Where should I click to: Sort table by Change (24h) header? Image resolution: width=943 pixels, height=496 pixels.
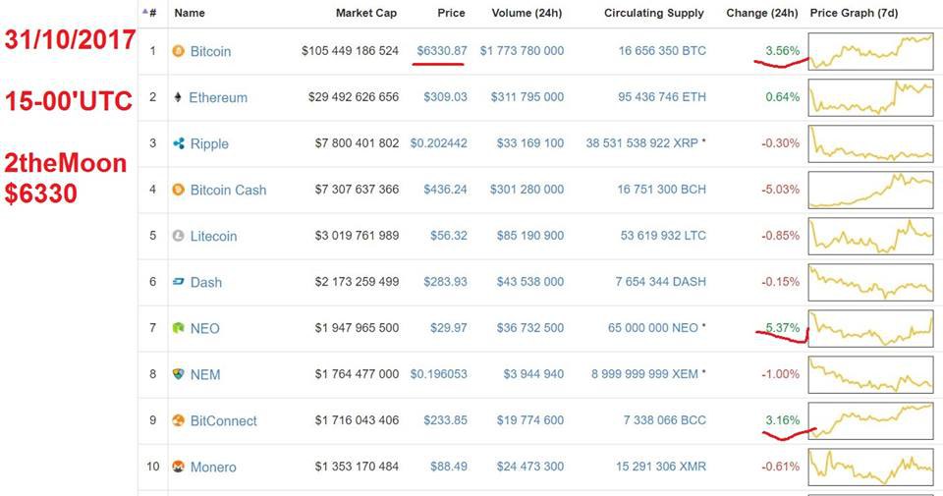762,13
